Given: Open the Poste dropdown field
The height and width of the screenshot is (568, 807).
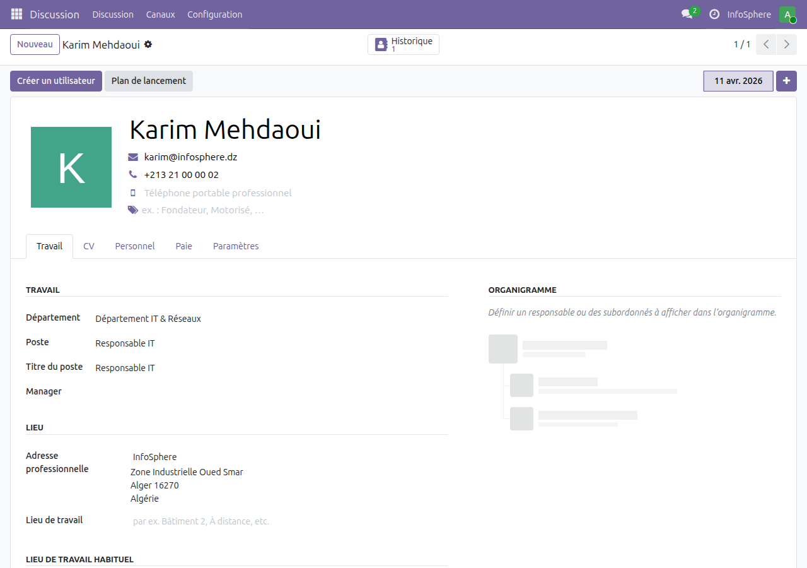Looking at the screenshot, I should click(x=125, y=343).
